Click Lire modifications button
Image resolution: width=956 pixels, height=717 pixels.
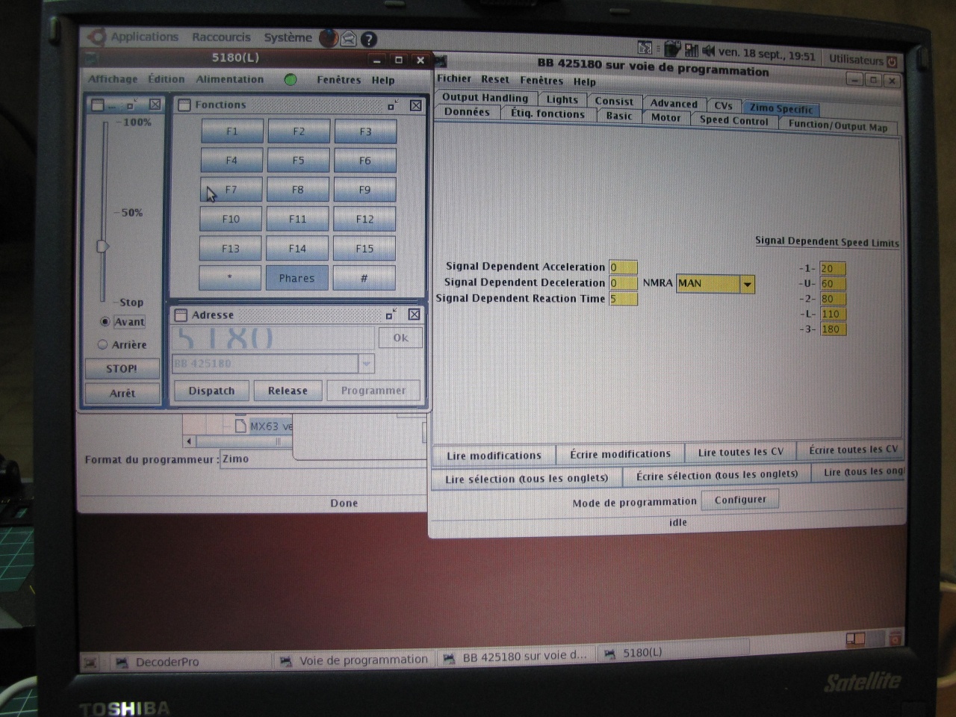[x=494, y=456]
